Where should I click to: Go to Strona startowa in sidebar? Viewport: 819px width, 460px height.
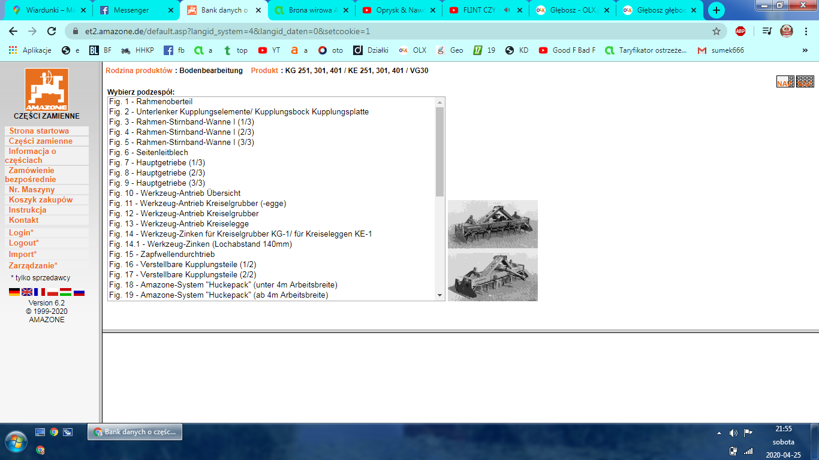pos(39,131)
